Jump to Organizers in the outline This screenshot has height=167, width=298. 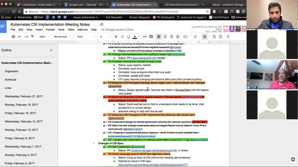[12, 71]
